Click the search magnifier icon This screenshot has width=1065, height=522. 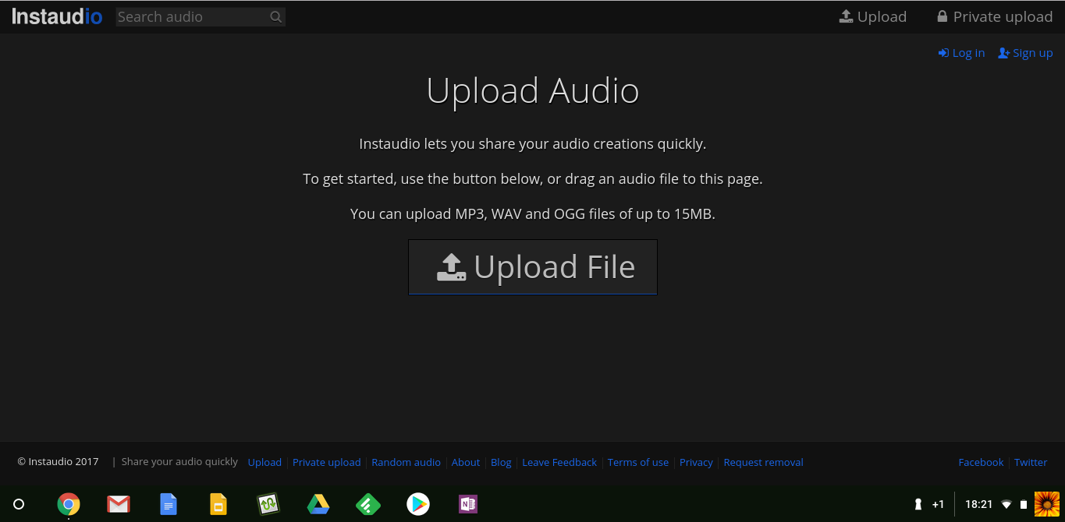click(x=275, y=16)
